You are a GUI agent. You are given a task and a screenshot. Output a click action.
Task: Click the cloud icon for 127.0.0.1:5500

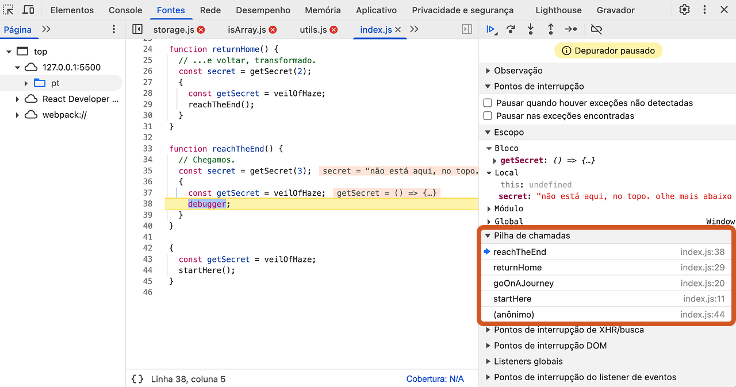31,67
